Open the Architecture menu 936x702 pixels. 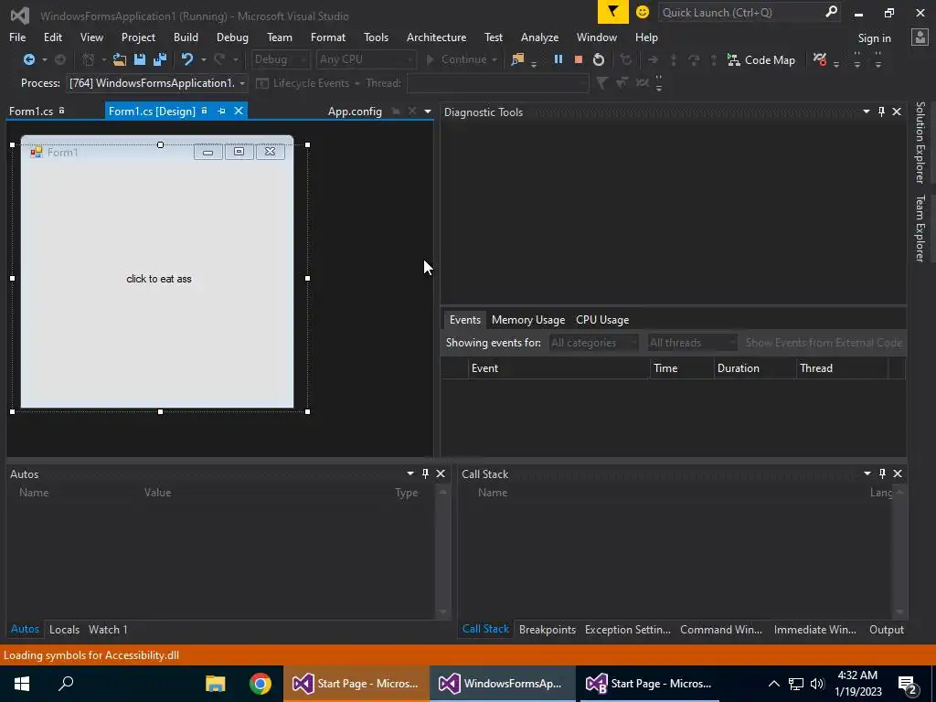[436, 37]
